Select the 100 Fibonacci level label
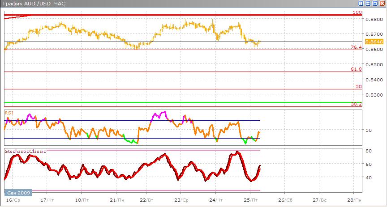This screenshot has height=207, width=387. [357, 13]
